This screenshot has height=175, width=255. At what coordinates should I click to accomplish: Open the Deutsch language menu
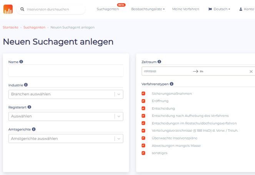(x=219, y=9)
